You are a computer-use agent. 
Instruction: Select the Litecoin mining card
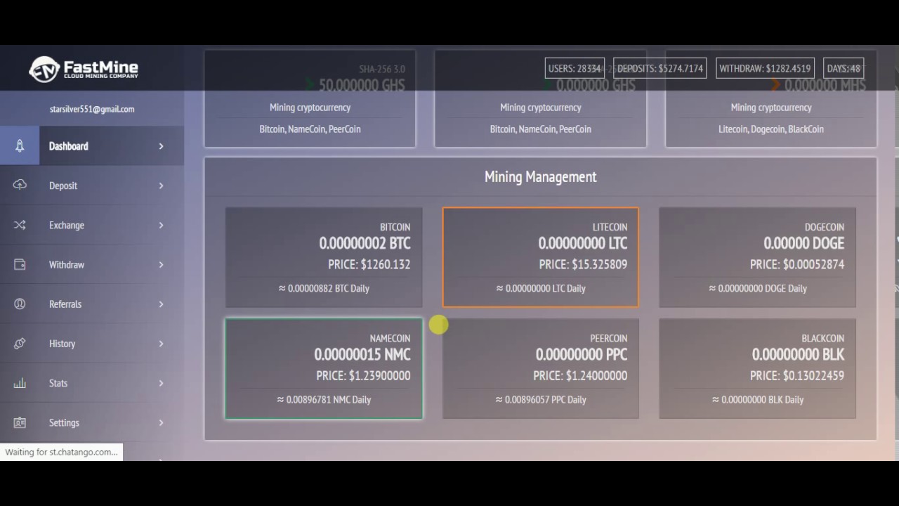(541, 257)
